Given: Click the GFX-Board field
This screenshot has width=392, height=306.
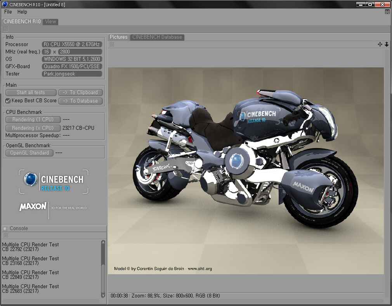Looking at the screenshot, I should click(72, 67).
